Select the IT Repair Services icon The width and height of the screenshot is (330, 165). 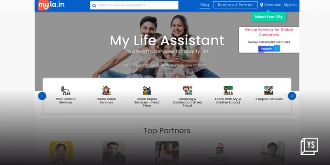point(269,90)
